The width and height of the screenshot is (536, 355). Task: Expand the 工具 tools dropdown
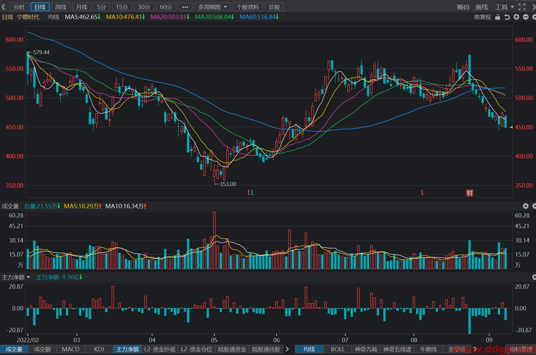click(505, 7)
